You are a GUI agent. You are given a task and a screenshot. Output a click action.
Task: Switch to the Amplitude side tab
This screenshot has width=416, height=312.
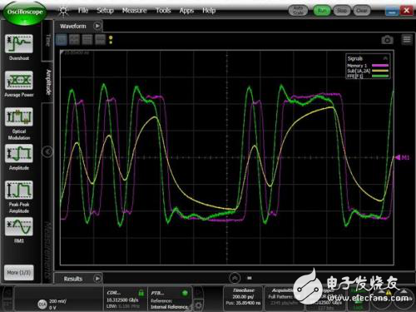[x=48, y=82]
